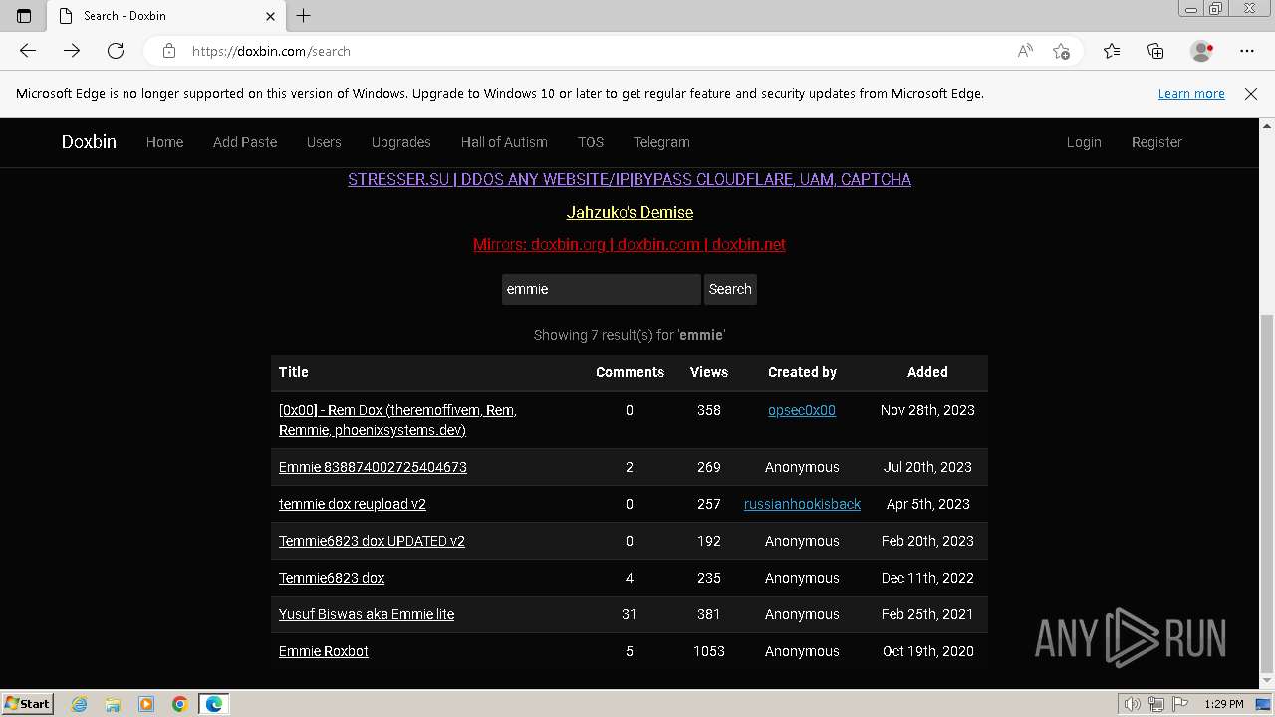Screen dimensions: 1275x717
Task: Open the tab actions menu icon
Action: [24, 16]
